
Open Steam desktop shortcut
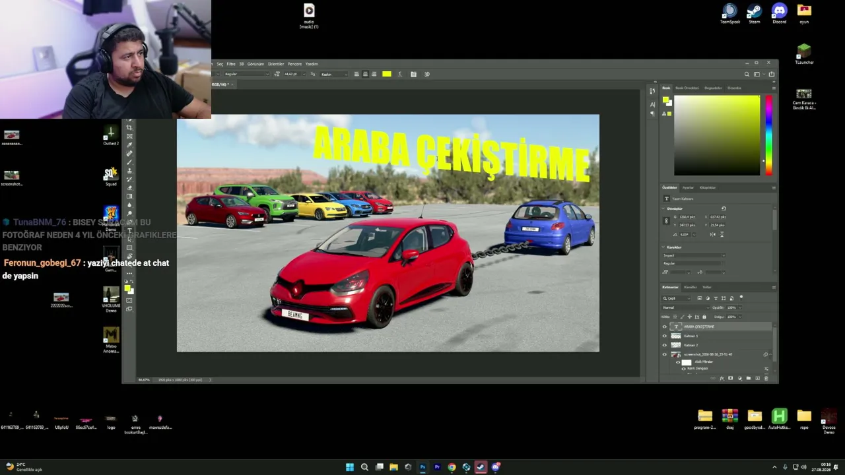click(x=754, y=14)
